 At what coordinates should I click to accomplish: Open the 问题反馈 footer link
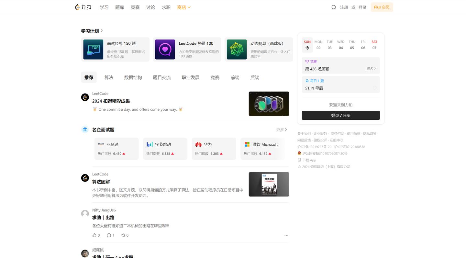[x=304, y=140]
